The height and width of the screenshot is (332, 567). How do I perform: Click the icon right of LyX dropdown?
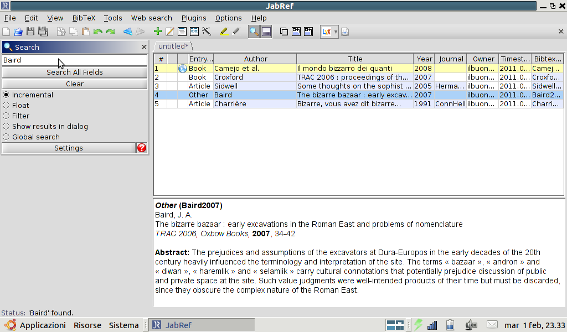click(x=345, y=32)
